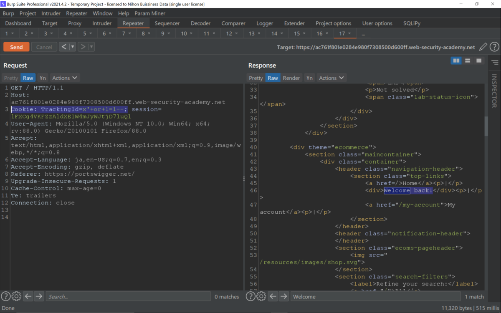Viewport: 501px width, 313px height.
Task: Open Repeater help question mark icon
Action: (x=494, y=47)
